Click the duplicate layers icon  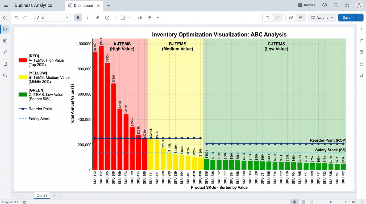point(291,18)
